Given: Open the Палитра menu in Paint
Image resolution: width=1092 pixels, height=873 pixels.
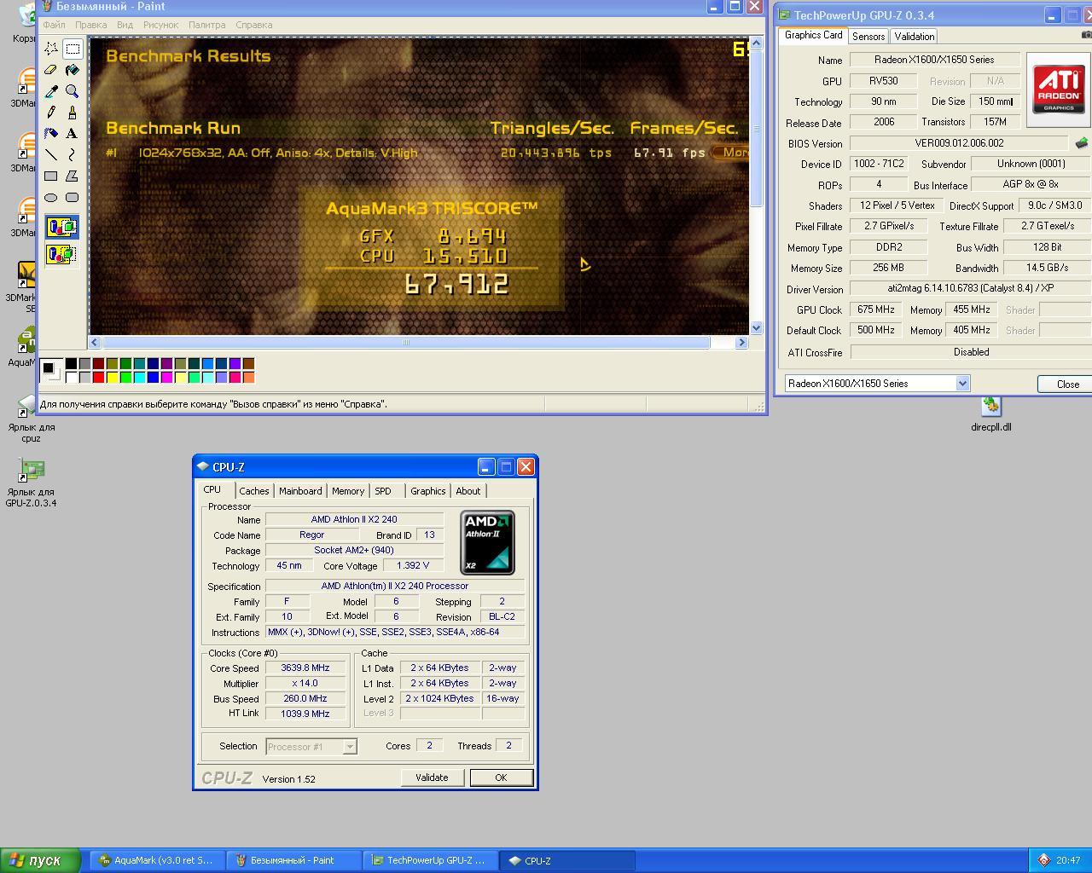Looking at the screenshot, I should [x=206, y=25].
